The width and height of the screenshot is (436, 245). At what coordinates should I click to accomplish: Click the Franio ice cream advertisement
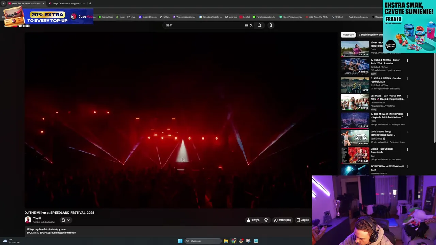coord(409,27)
